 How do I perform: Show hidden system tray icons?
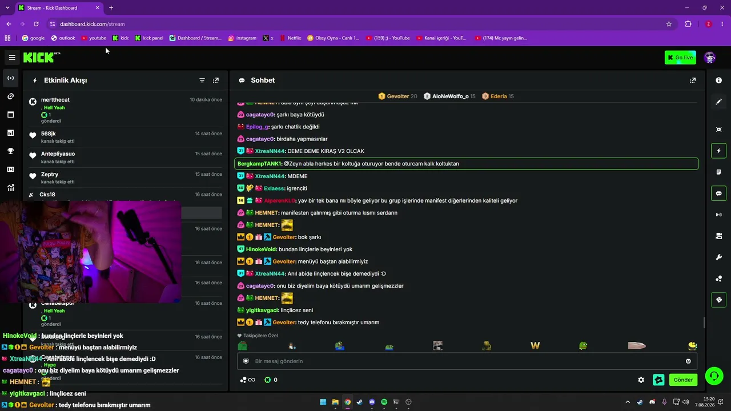pos(628,402)
